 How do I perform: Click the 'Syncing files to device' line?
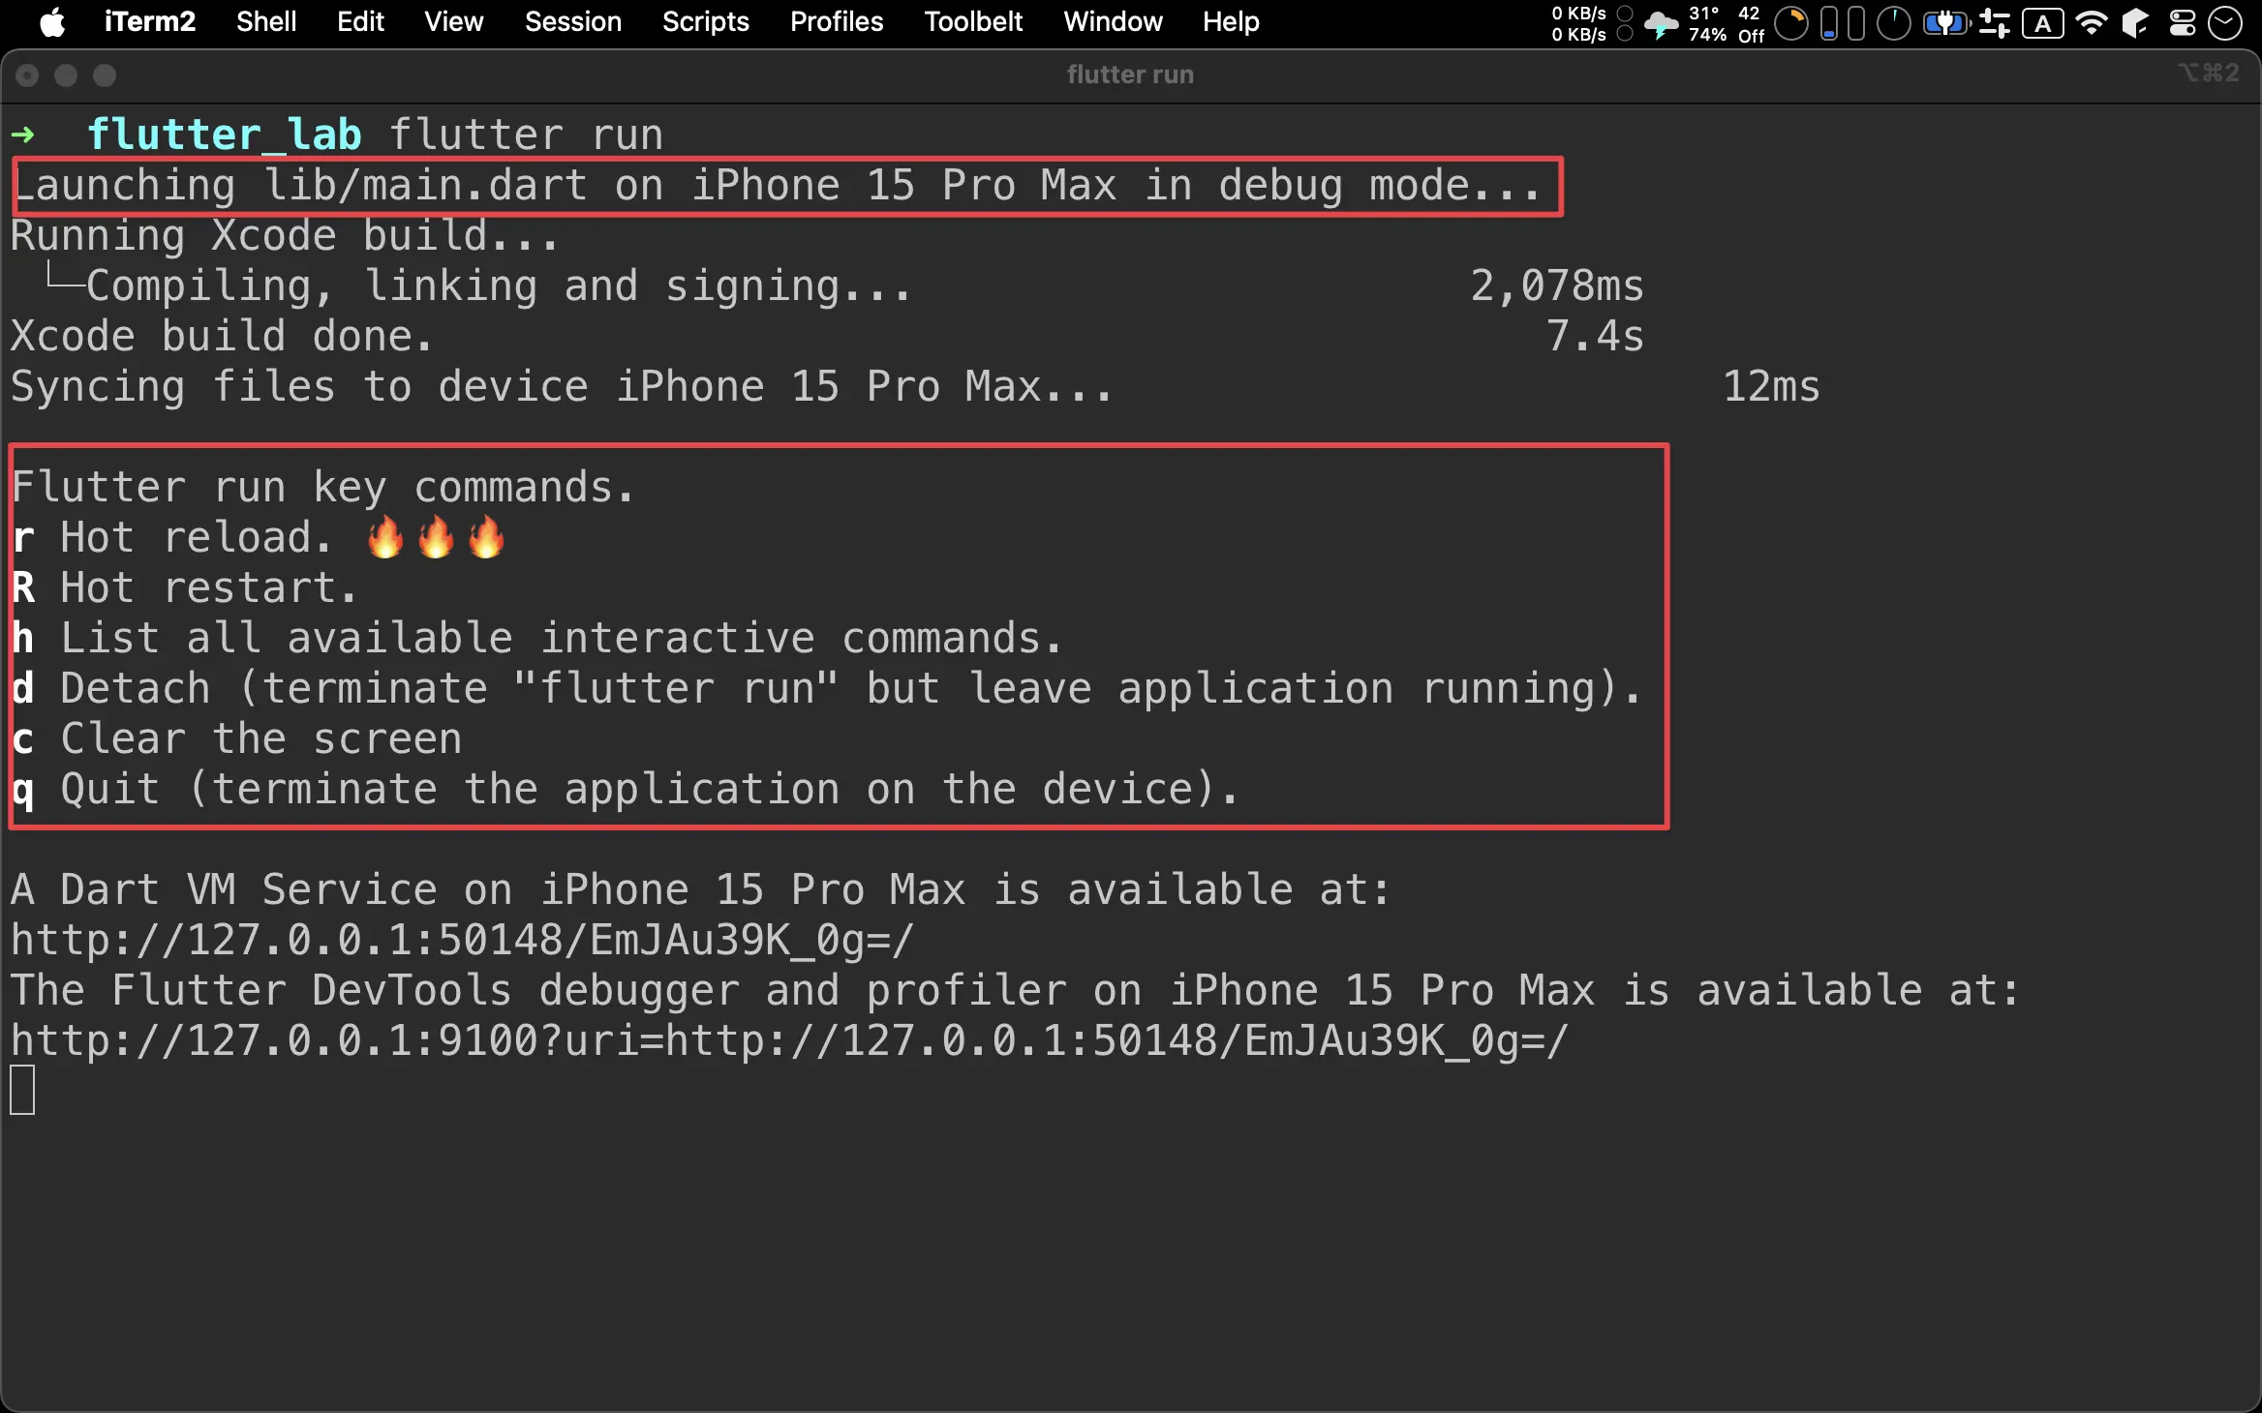562,386
